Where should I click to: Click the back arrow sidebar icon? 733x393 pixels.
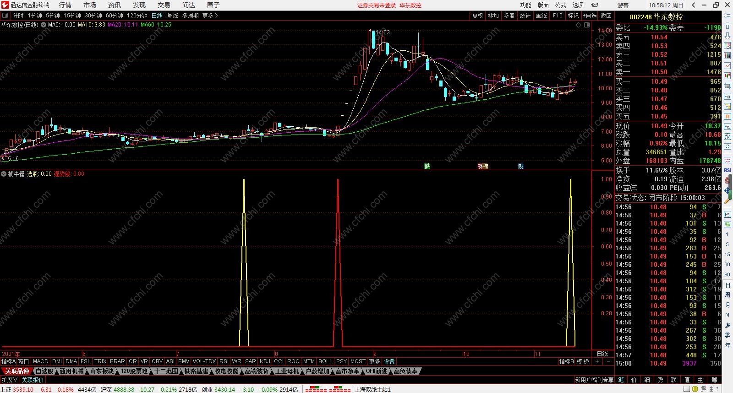727,16
